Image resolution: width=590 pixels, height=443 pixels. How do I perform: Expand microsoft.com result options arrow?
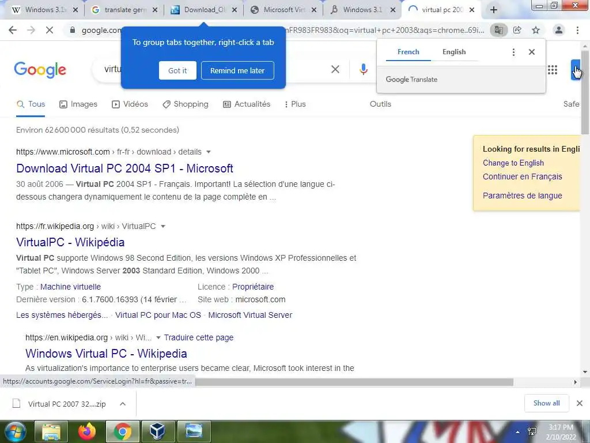point(209,152)
